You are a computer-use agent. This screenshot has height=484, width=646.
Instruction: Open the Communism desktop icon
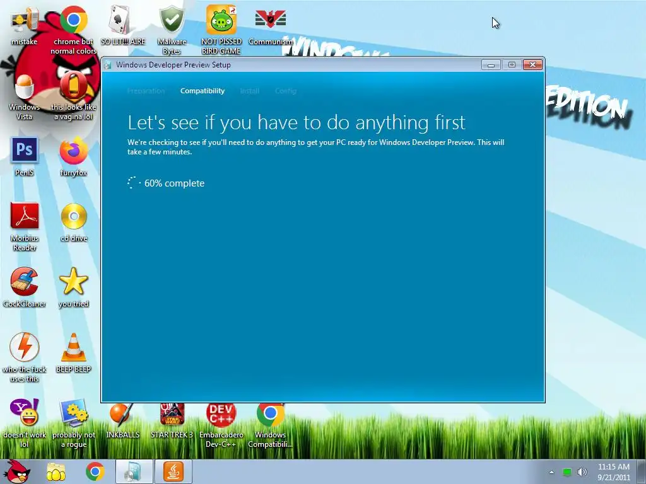tap(271, 25)
